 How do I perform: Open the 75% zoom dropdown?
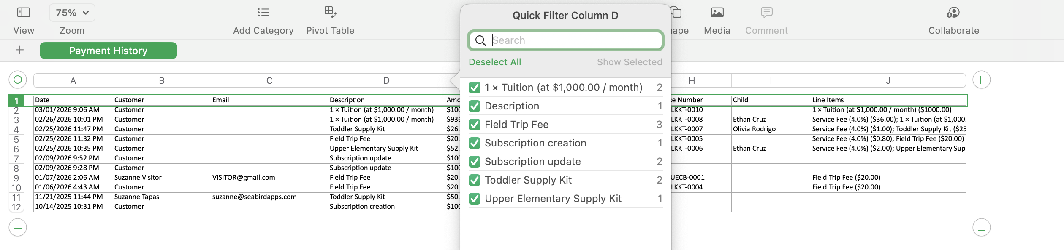pos(72,13)
